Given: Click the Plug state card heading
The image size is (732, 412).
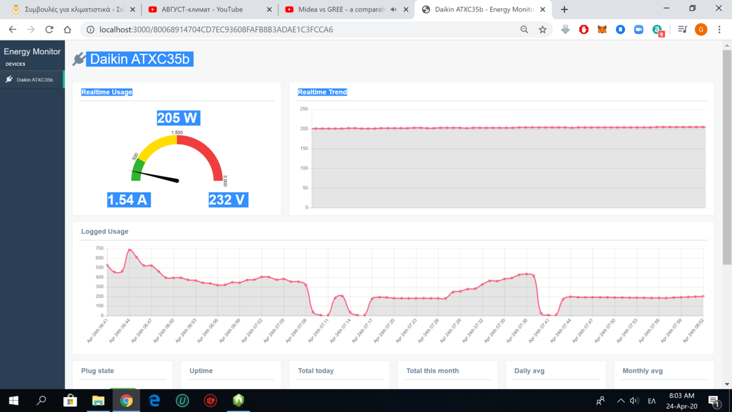Looking at the screenshot, I should [97, 371].
